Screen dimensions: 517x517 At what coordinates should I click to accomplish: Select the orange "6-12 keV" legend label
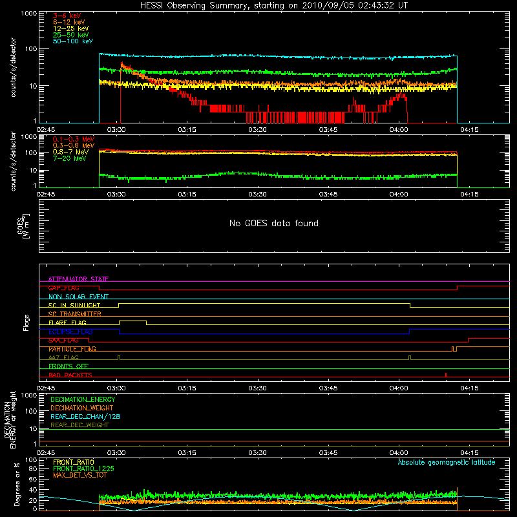pyautogui.click(x=69, y=22)
